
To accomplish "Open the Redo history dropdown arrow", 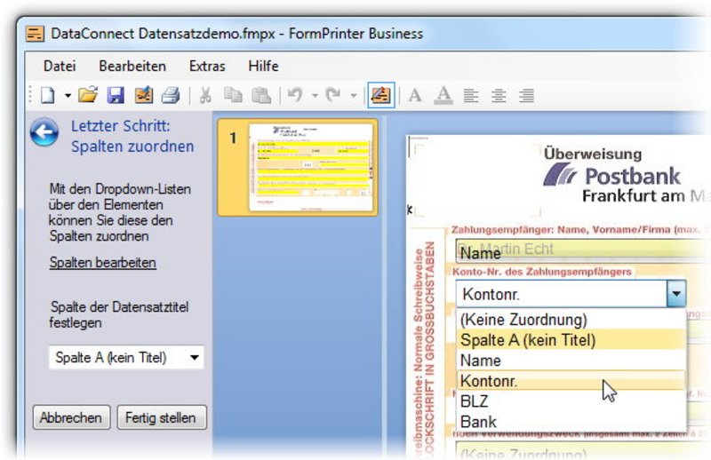I will (353, 96).
